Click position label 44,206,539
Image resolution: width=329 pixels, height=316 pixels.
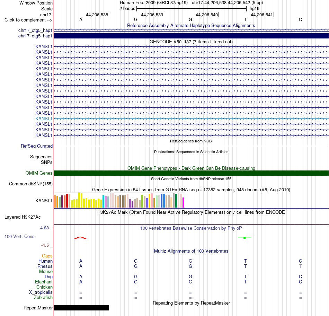tap(152, 15)
